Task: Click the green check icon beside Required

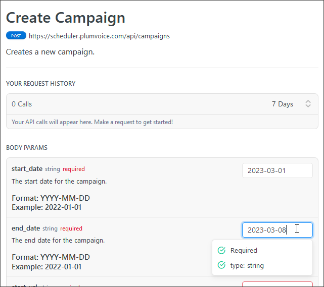Action: pyautogui.click(x=221, y=250)
